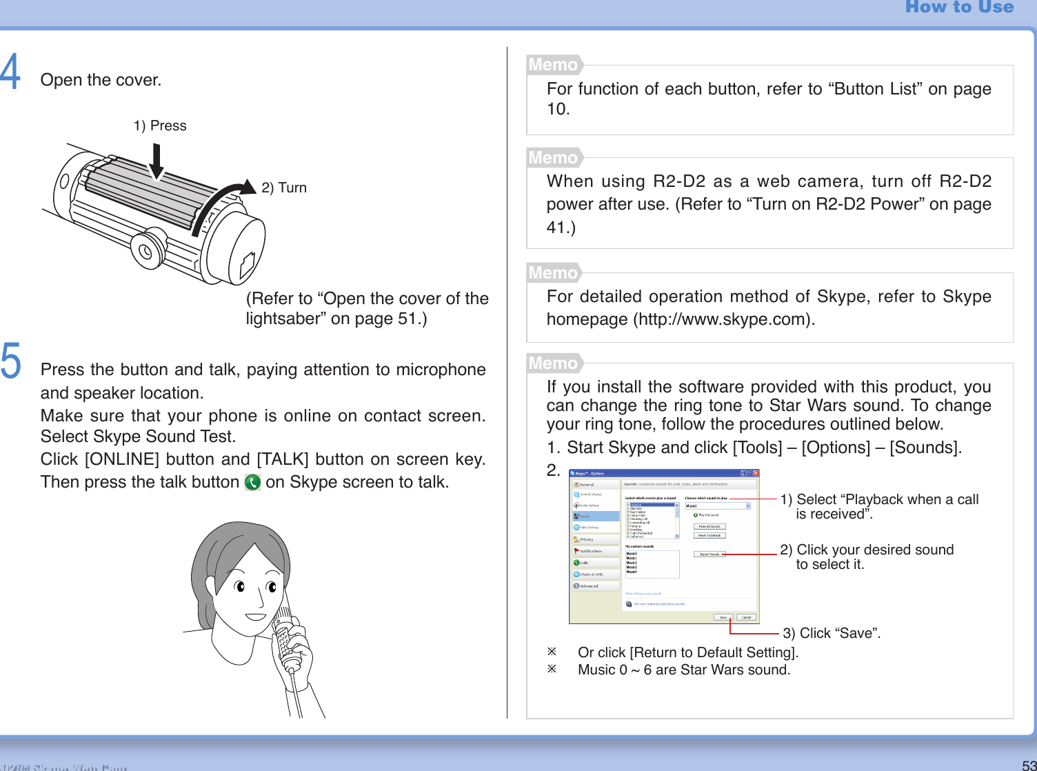Open Video Settings in the Skype sidebar
Viewport: 1037px width, 771px height.
[596, 528]
